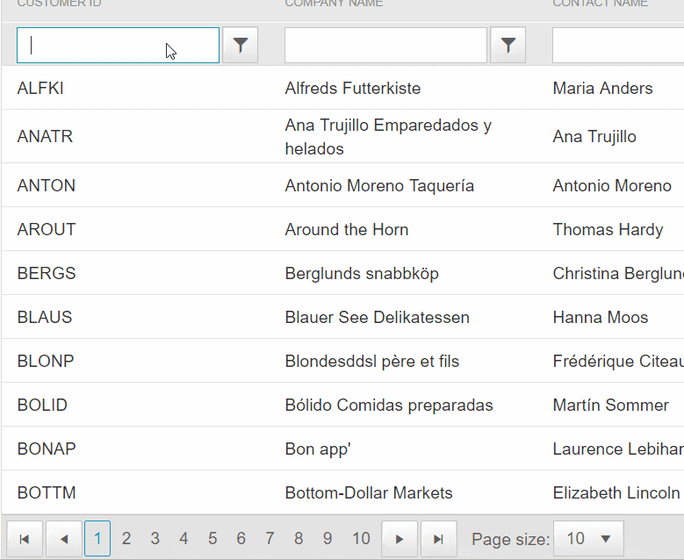Click contact Hanna Moos
Screen dimensions: 684x560
[601, 318]
